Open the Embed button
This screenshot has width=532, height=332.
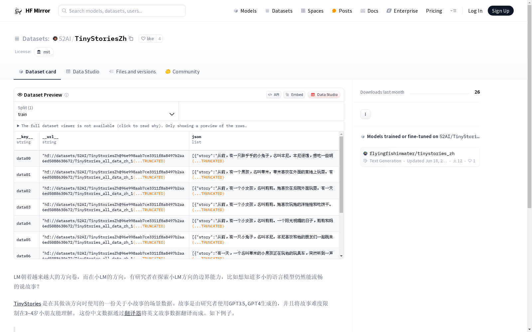tap(294, 95)
